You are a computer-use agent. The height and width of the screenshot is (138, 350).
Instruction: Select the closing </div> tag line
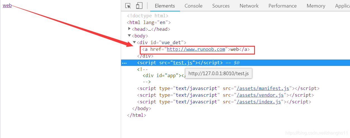(x=145, y=56)
